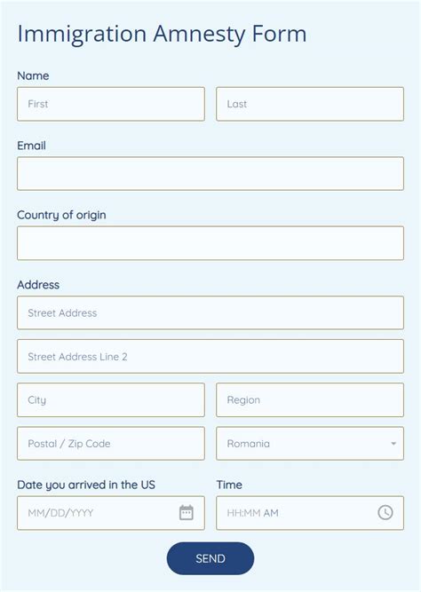The width and height of the screenshot is (421, 592).
Task: Open the clock time picker icon
Action: [x=385, y=512]
